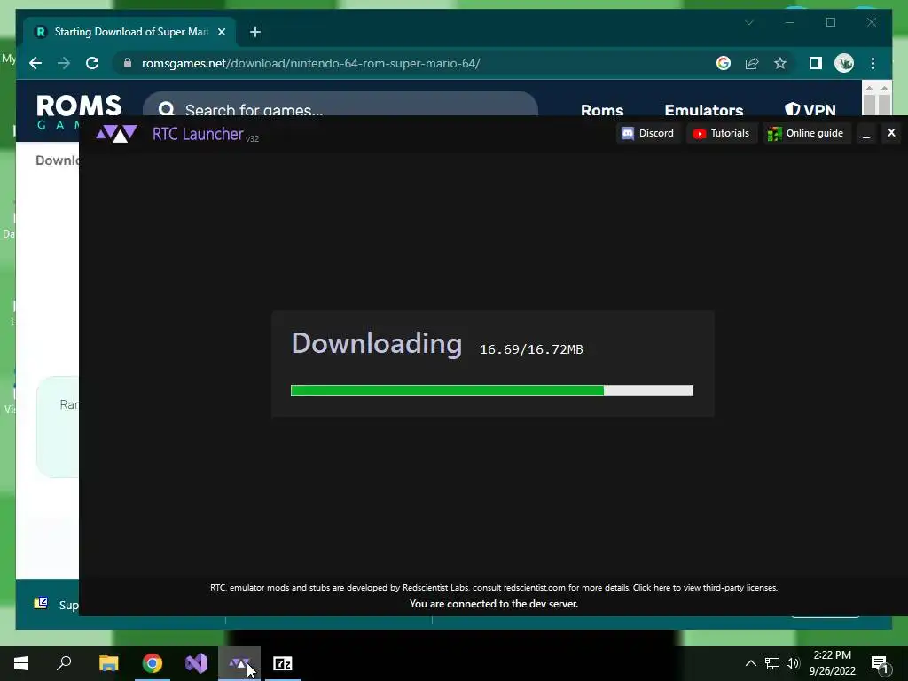The width and height of the screenshot is (908, 681).
Task: Minimize the RTC Launcher window
Action: click(866, 134)
